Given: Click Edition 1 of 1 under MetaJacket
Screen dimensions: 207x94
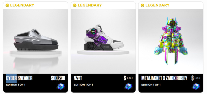Looking at the screenshot, I should coord(151,85).
